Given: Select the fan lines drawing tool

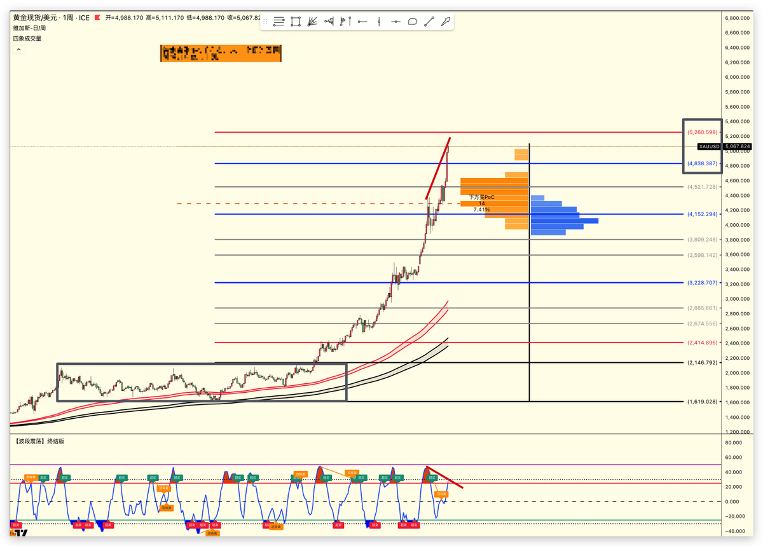Looking at the screenshot, I should tap(312, 22).
